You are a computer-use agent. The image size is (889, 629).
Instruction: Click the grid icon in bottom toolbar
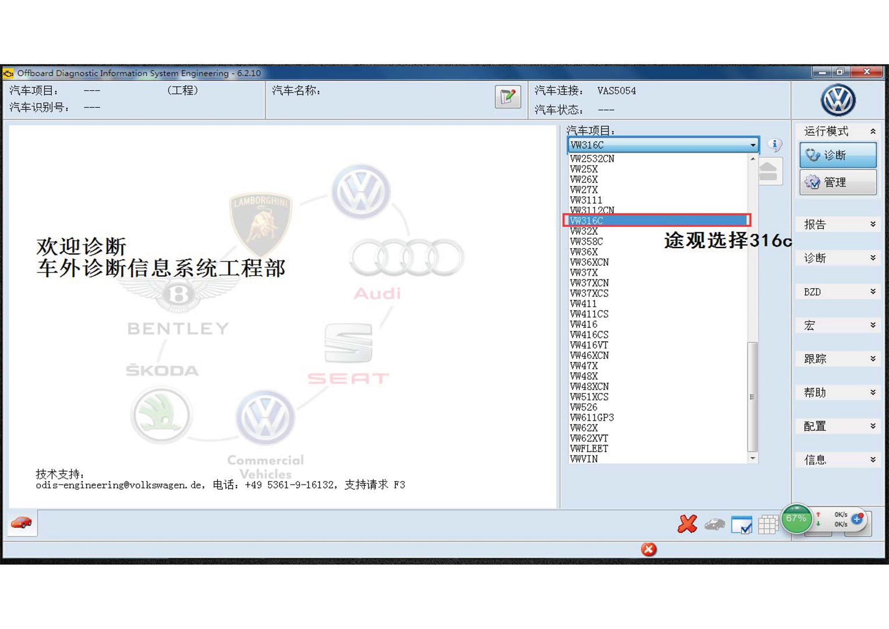click(x=768, y=525)
